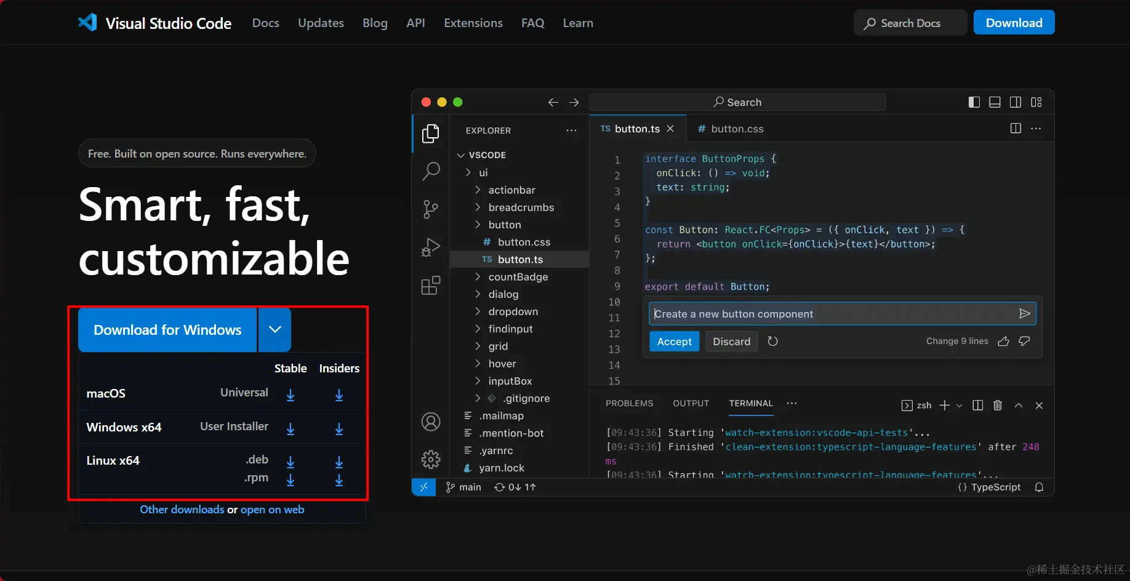The image size is (1130, 581).
Task: Open download options dropdown arrow
Action: (x=275, y=329)
